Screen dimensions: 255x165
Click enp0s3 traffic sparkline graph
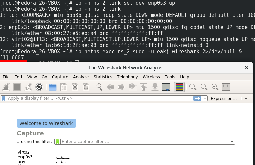(62, 157)
